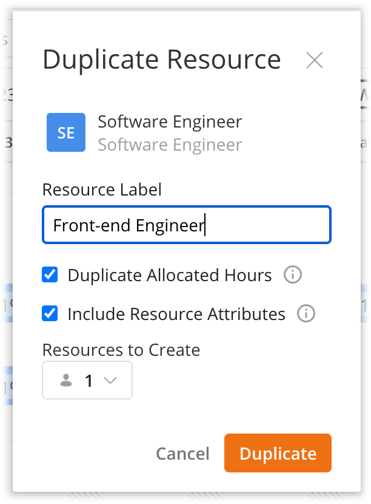Click the person icon in the count selector
Image resolution: width=371 pixels, height=504 pixels.
pyautogui.click(x=67, y=381)
